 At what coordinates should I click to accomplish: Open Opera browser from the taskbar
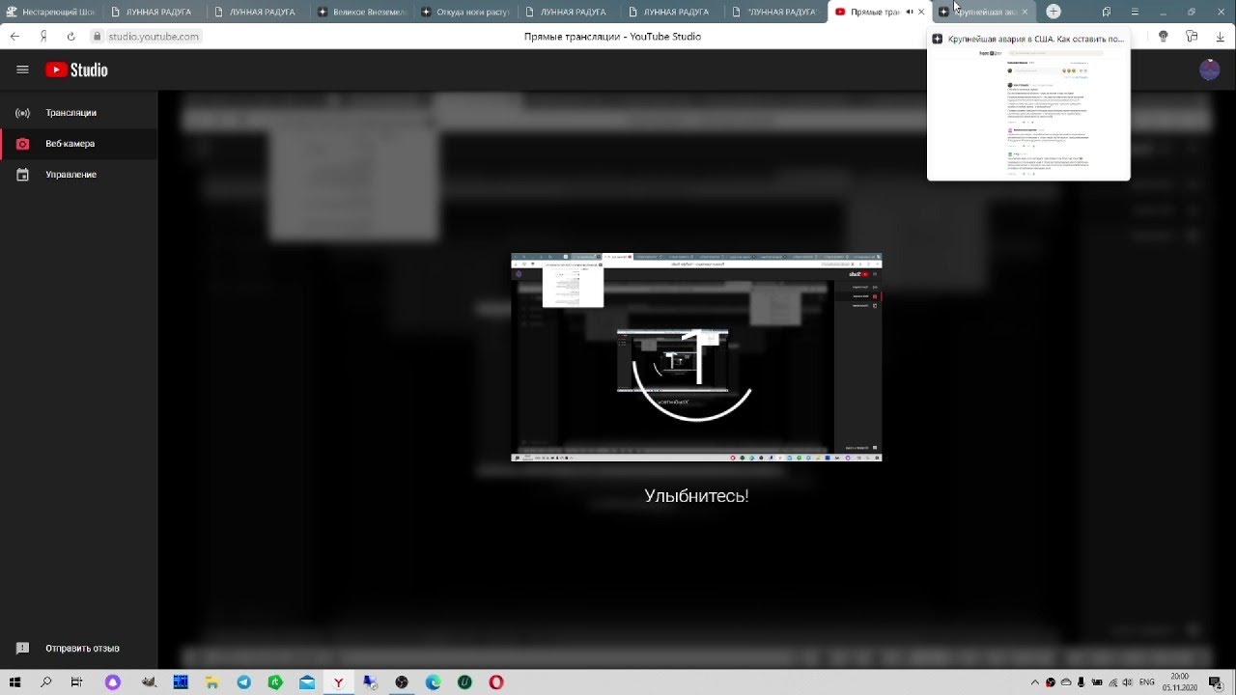pos(496,682)
